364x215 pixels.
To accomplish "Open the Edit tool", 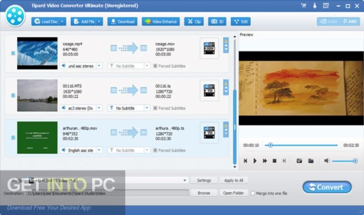I will click(240, 22).
